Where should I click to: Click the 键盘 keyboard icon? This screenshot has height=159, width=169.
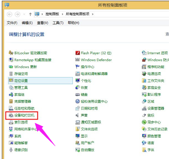click(78, 94)
